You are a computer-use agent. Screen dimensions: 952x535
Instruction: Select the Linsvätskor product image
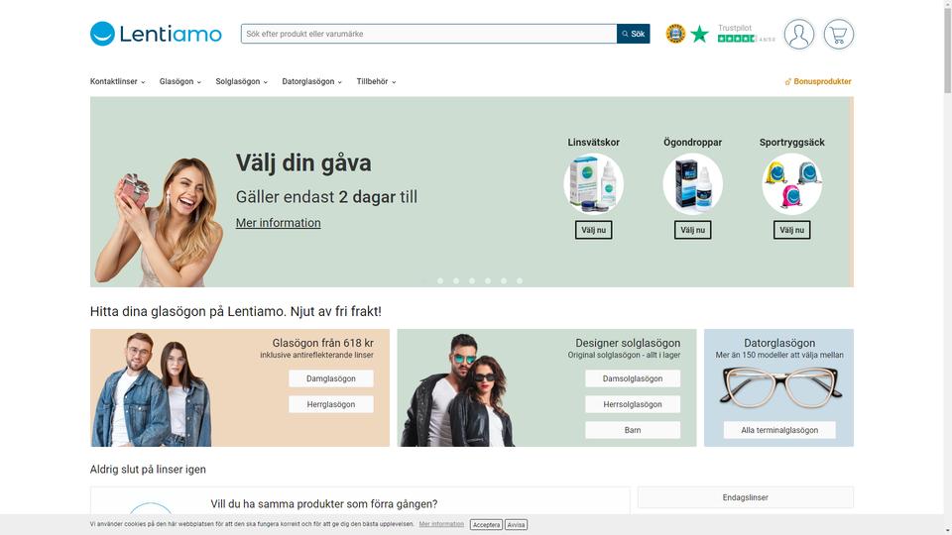pyautogui.click(x=593, y=183)
